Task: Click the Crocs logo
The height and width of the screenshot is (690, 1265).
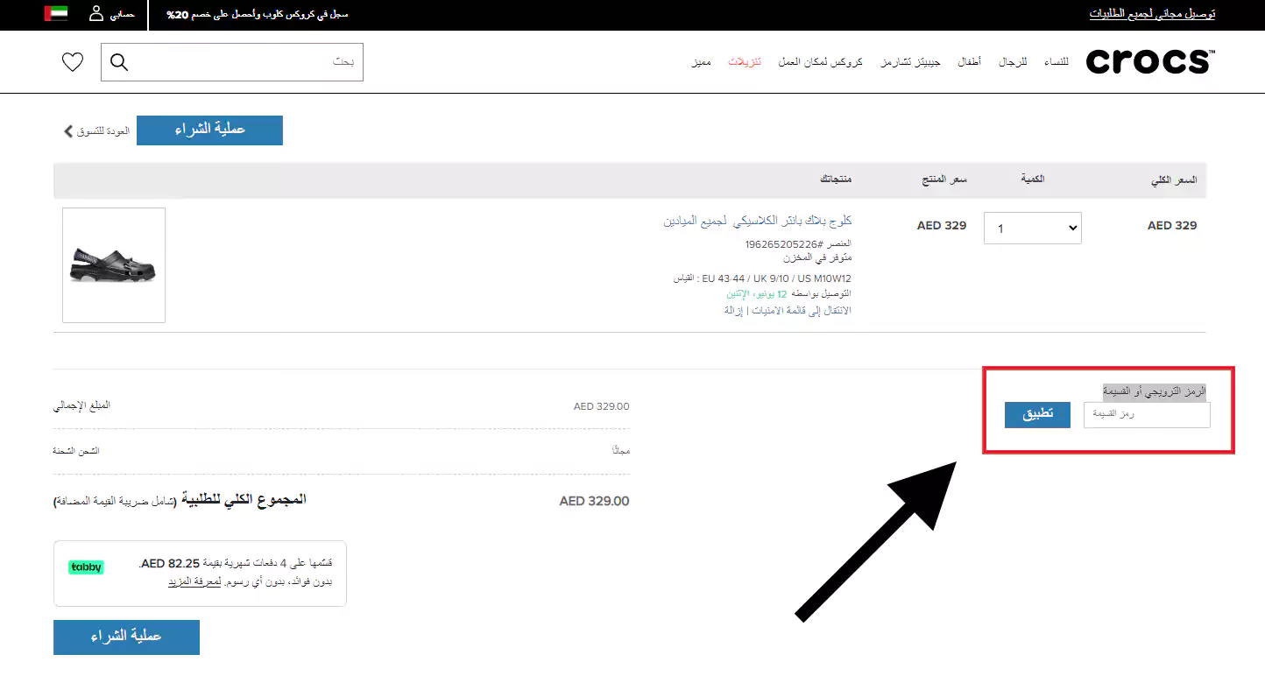Action: click(x=1150, y=61)
